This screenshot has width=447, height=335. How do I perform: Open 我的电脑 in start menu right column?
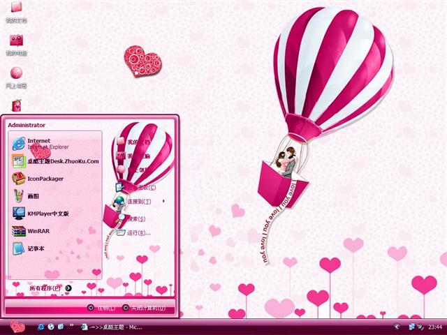pyautogui.click(x=134, y=156)
